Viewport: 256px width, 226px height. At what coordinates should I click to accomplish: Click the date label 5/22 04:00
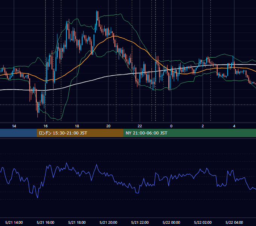tap(234, 222)
